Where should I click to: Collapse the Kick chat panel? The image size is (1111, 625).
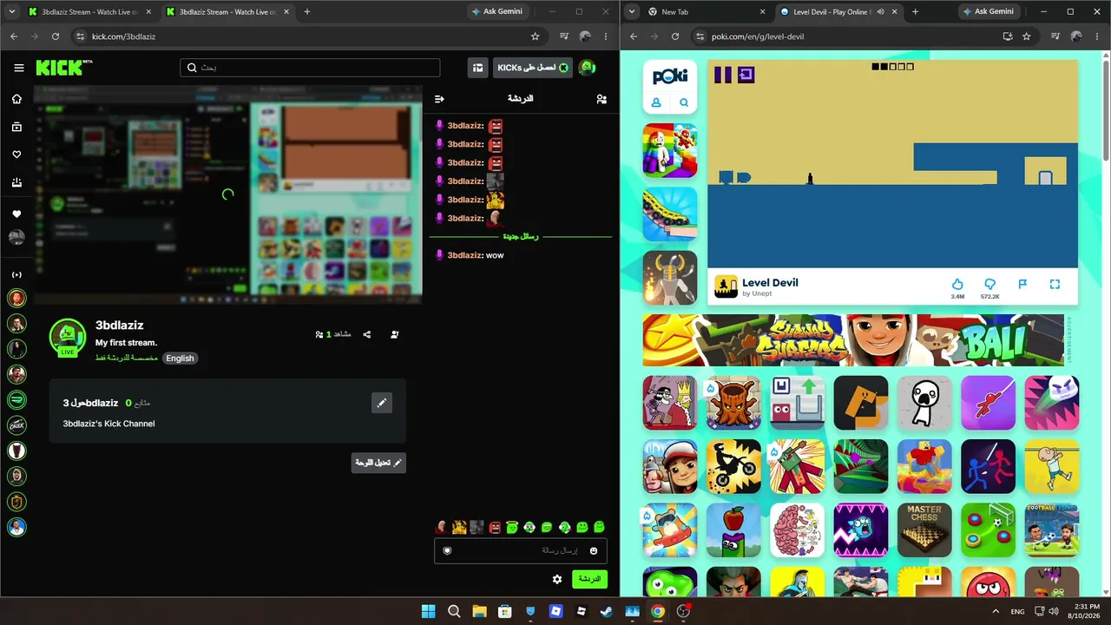point(439,99)
